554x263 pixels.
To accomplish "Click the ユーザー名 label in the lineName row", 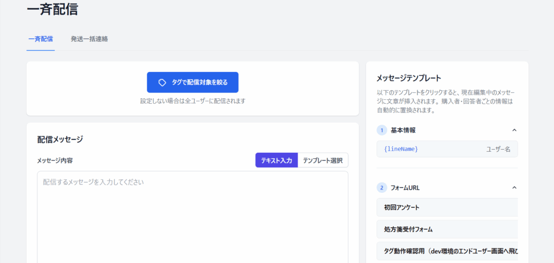I will (498, 149).
